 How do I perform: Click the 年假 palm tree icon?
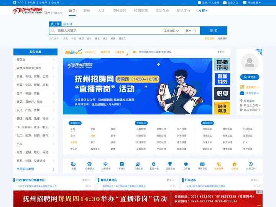click(x=73, y=164)
